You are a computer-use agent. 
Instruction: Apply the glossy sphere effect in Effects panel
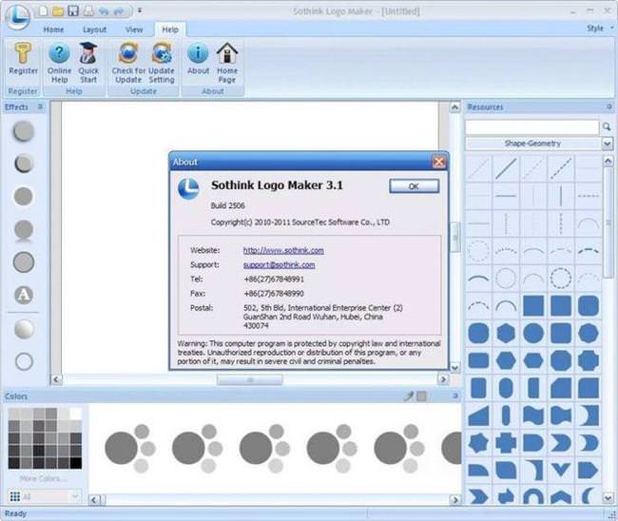24,329
